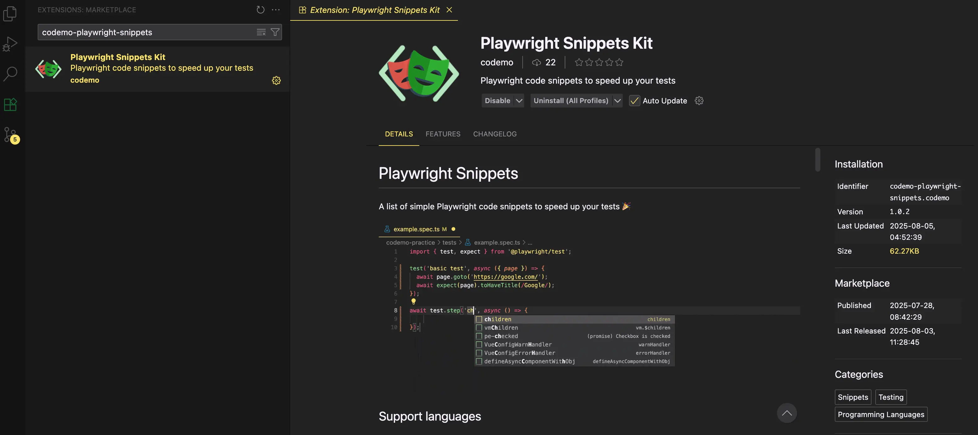978x435 pixels.
Task: Click the large Playwright masks logo
Action: [419, 73]
